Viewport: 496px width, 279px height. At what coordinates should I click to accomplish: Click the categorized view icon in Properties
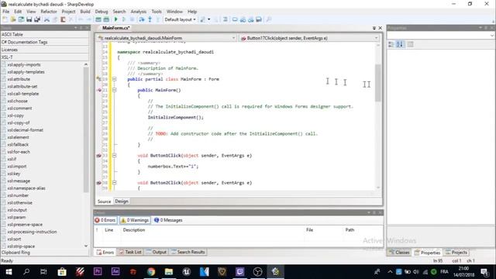391,44
